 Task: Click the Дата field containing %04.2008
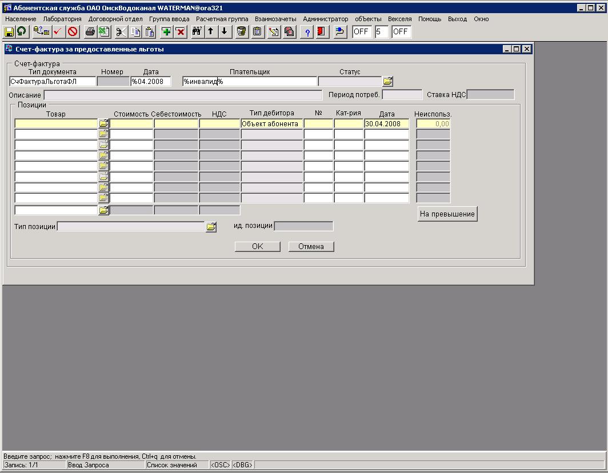(151, 82)
